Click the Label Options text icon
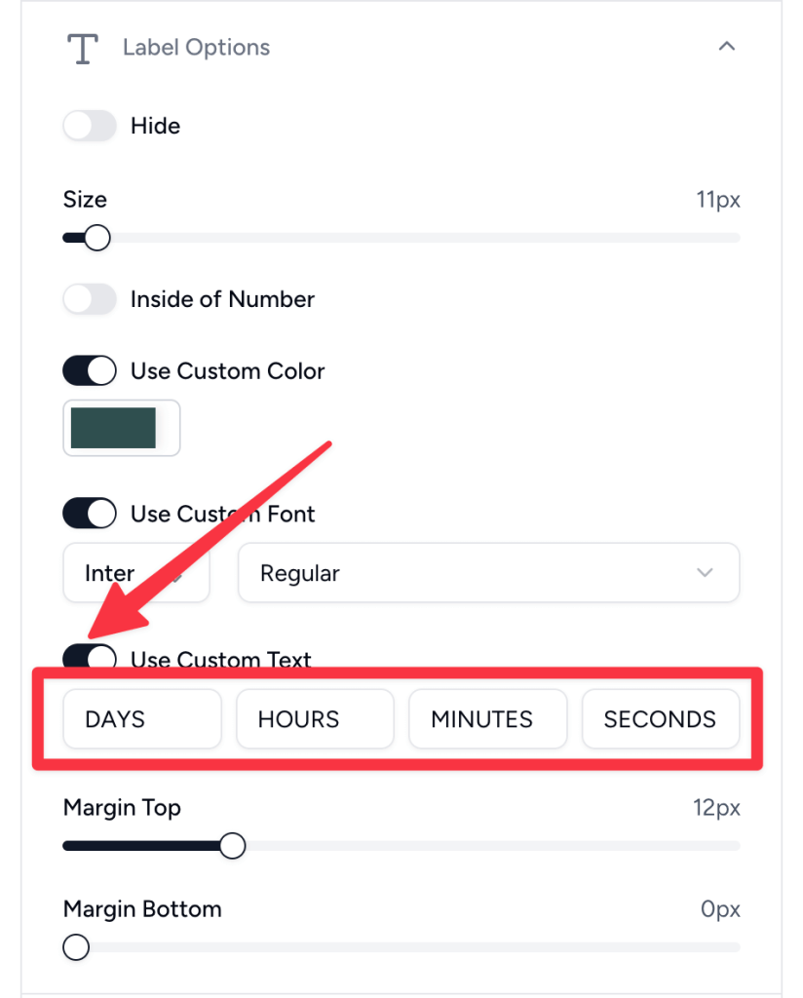Viewport: 803px width, 998px height. (82, 47)
